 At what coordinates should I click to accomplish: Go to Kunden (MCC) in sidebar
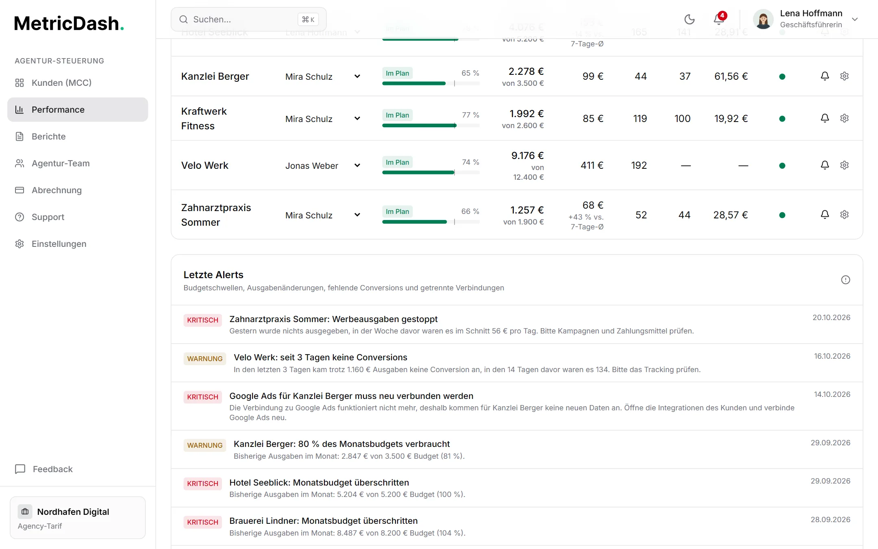point(78,83)
